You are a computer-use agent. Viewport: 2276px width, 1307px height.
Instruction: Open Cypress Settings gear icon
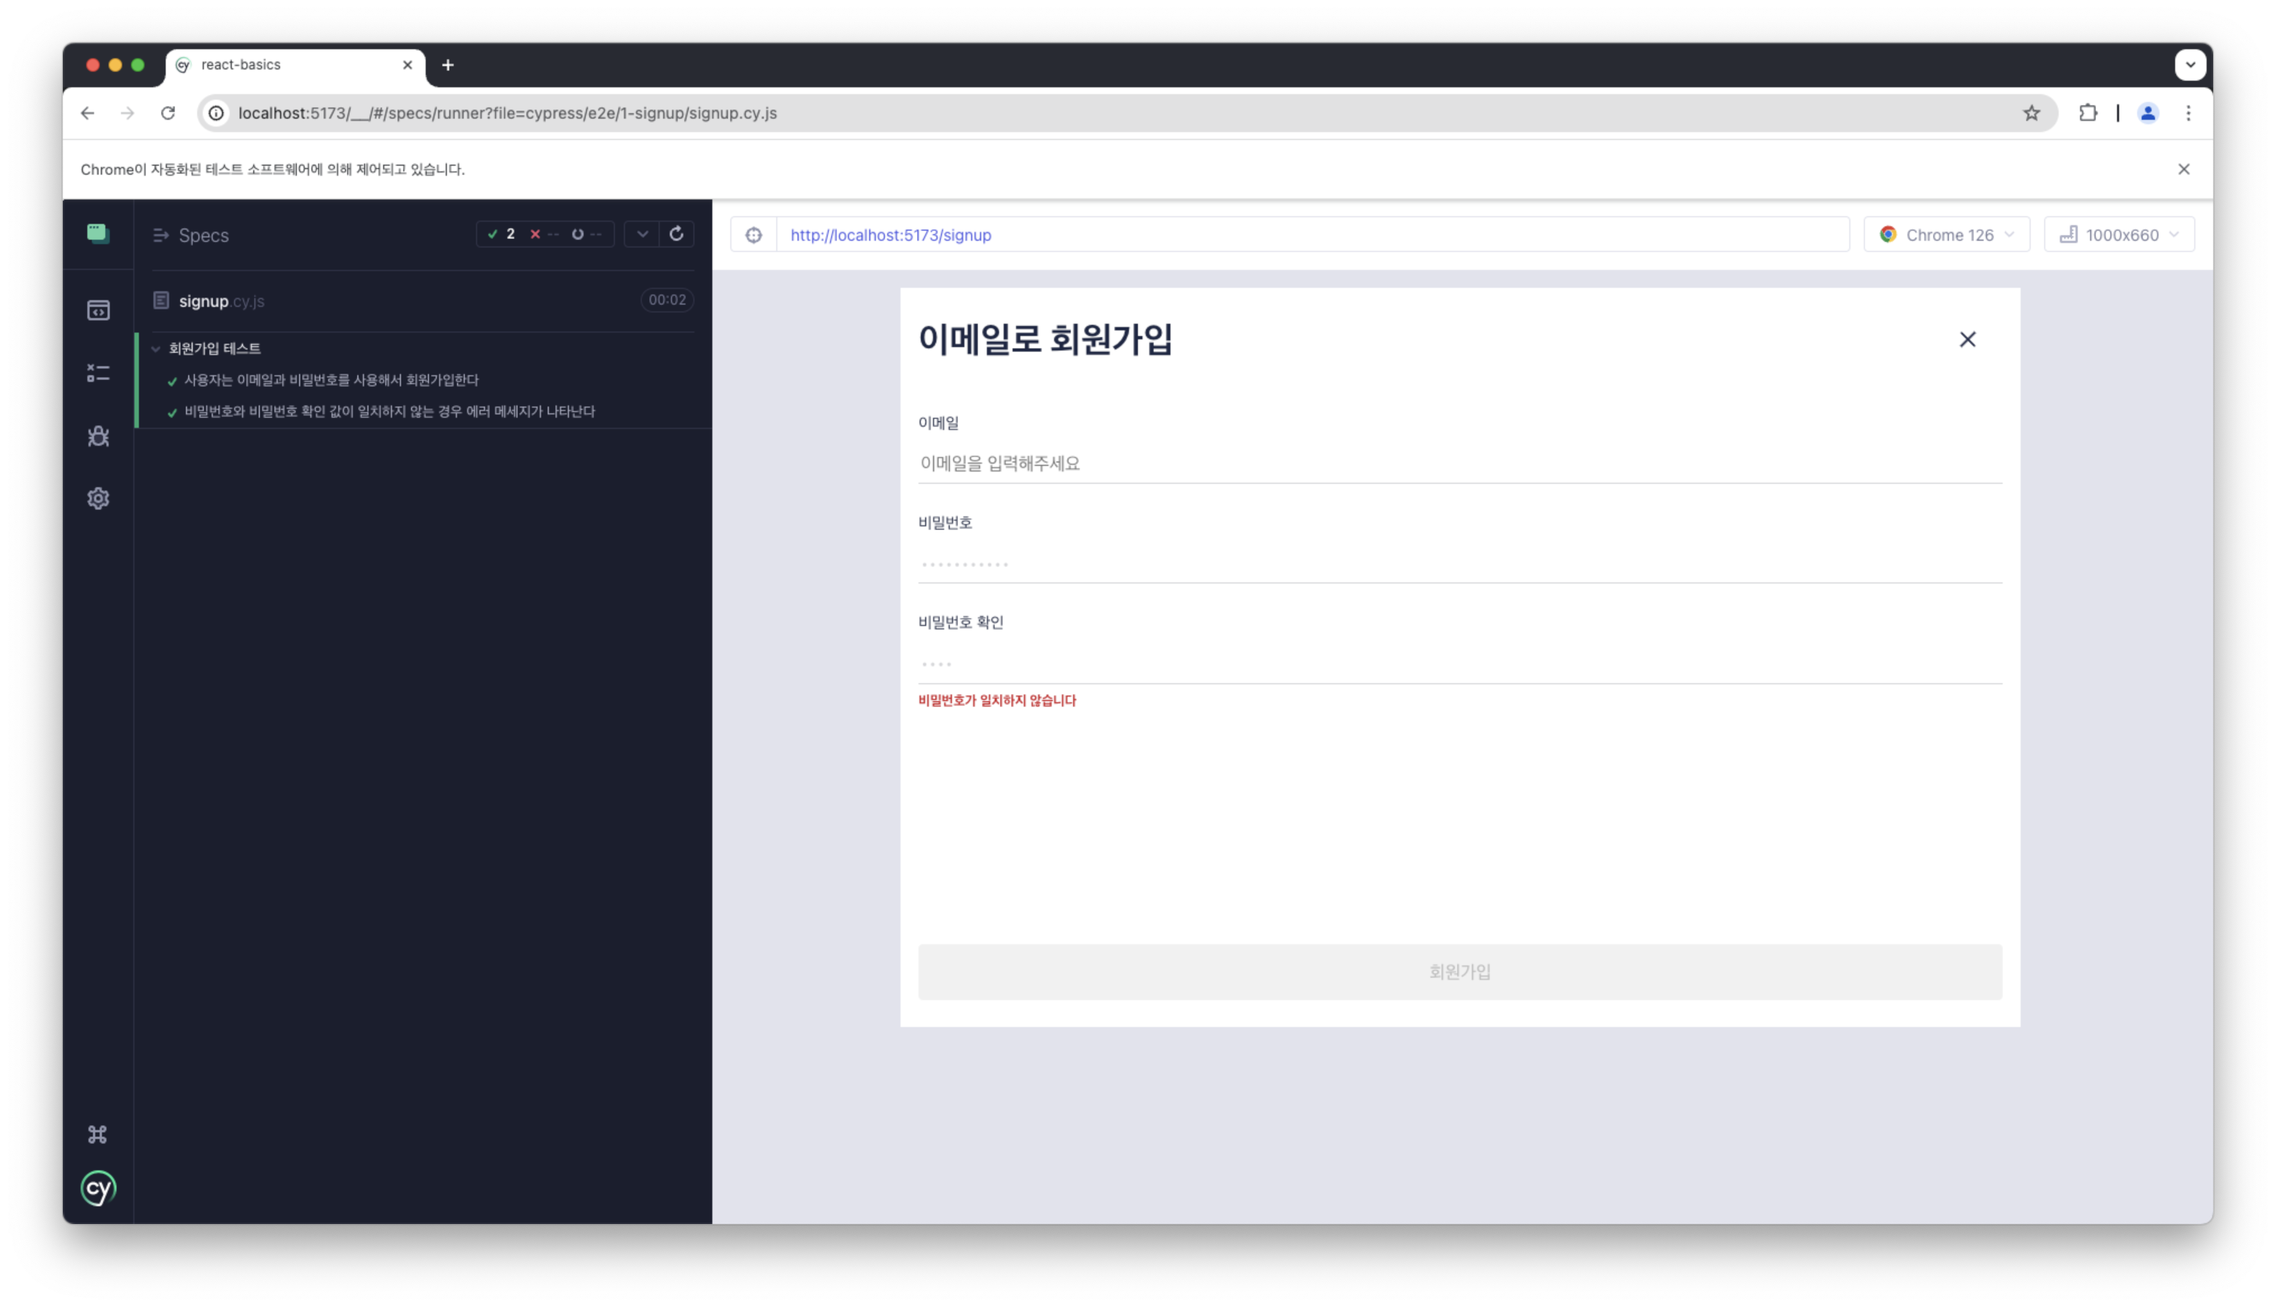coord(98,498)
